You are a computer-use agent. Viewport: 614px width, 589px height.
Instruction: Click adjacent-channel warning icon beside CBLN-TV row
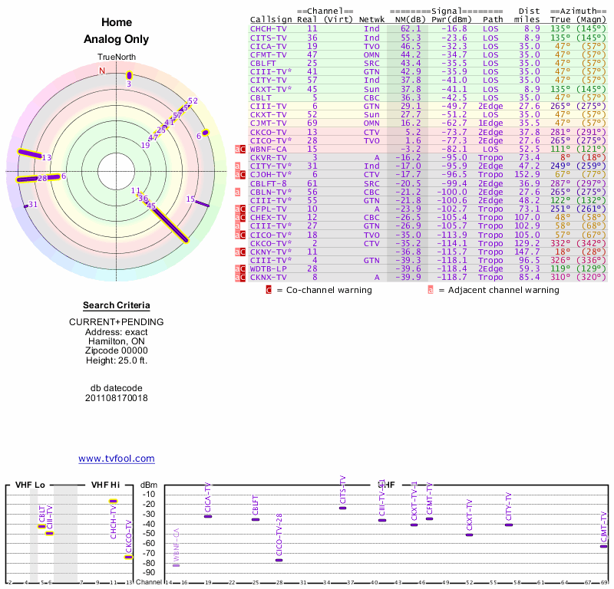click(239, 192)
